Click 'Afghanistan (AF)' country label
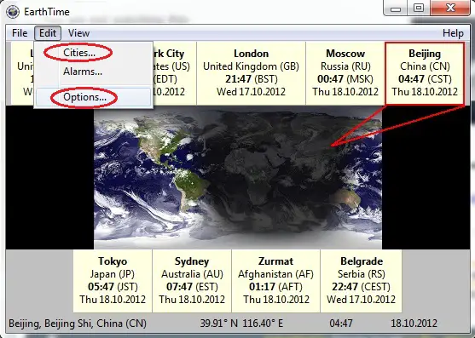475x338 pixels. coord(275,274)
